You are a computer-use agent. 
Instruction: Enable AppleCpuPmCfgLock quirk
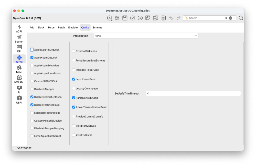[32, 50]
